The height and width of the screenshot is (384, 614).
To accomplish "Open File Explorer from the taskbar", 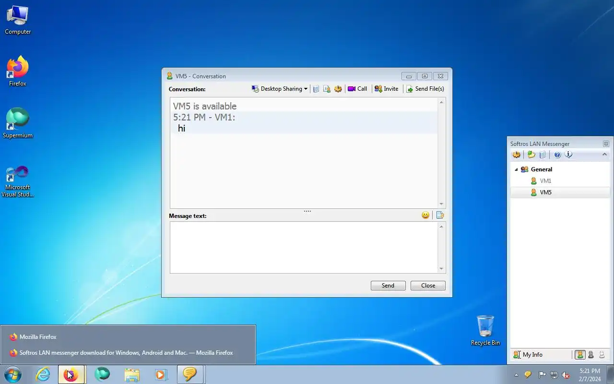I will click(x=131, y=374).
